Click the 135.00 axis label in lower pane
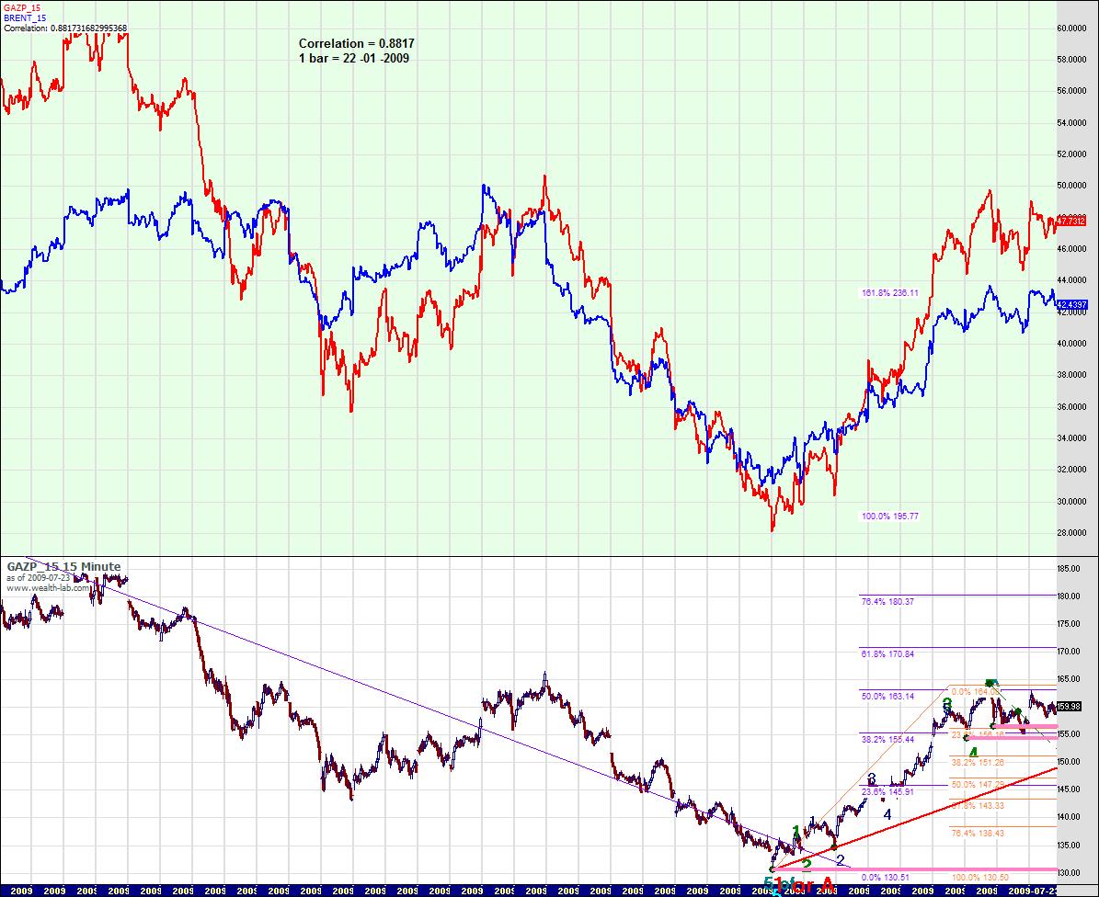This screenshot has width=1099, height=897. (x=1069, y=846)
